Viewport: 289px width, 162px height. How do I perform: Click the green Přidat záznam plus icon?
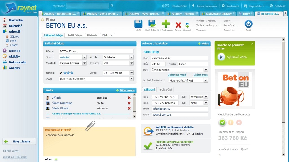[166, 24]
